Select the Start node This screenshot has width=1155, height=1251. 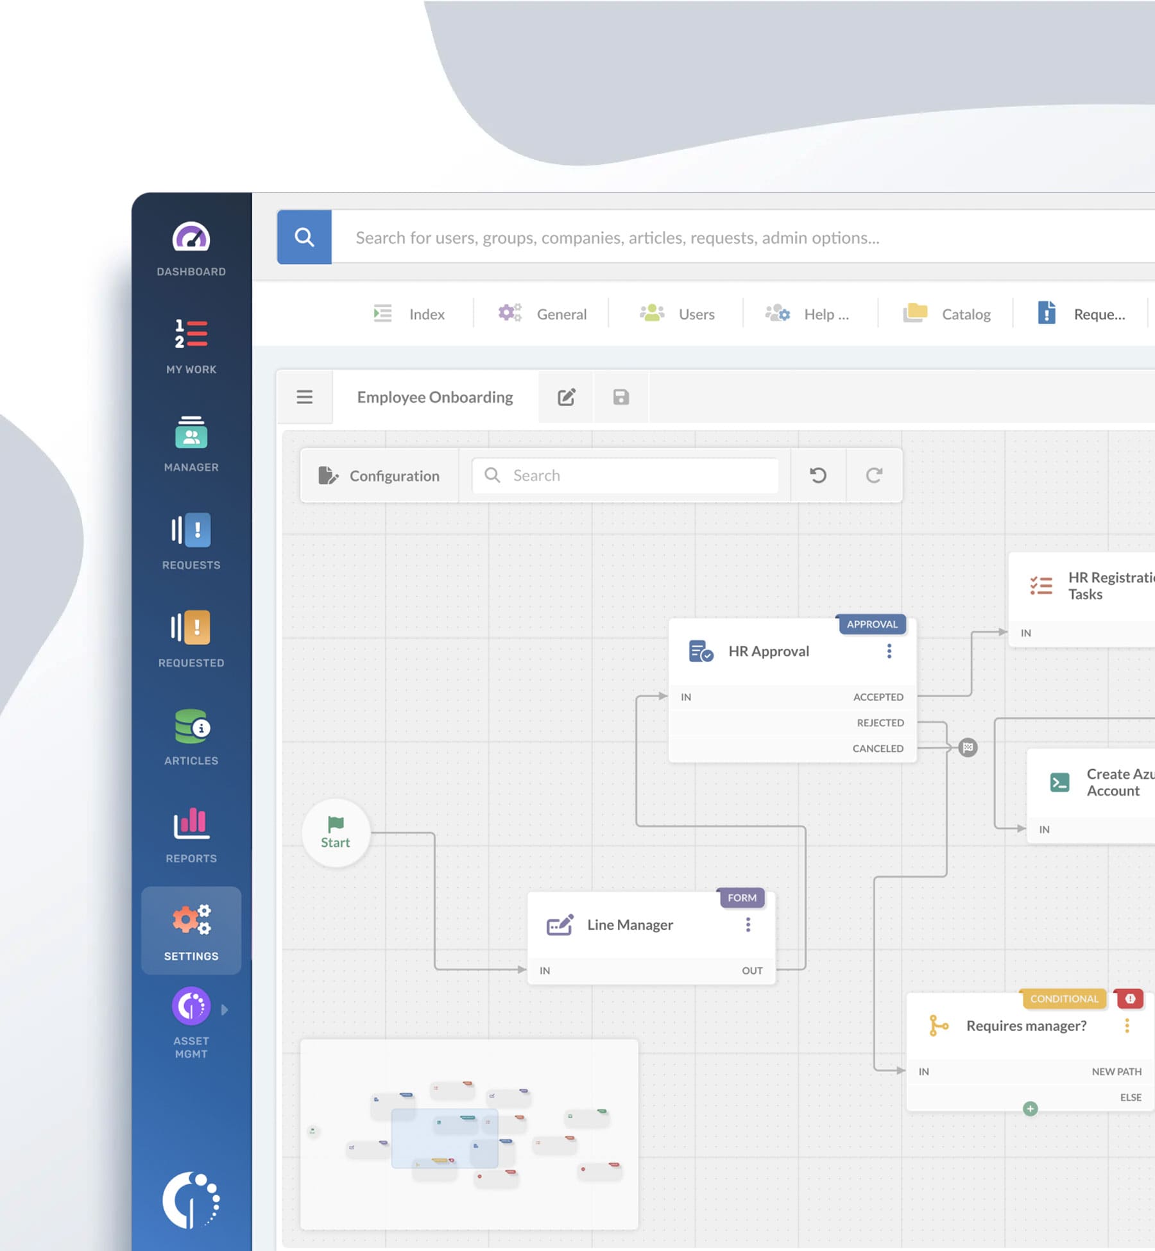(336, 833)
